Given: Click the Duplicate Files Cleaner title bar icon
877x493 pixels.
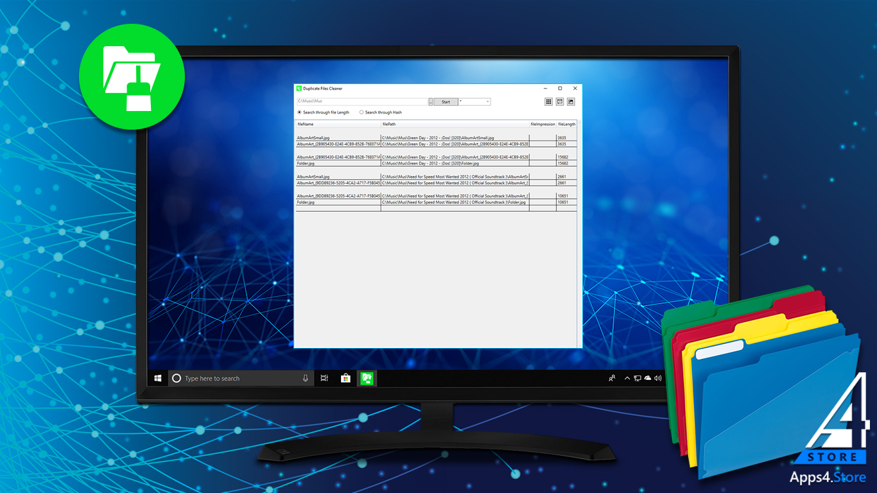Looking at the screenshot, I should (299, 88).
